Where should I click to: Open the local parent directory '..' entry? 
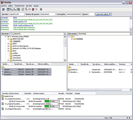coord(4,67)
